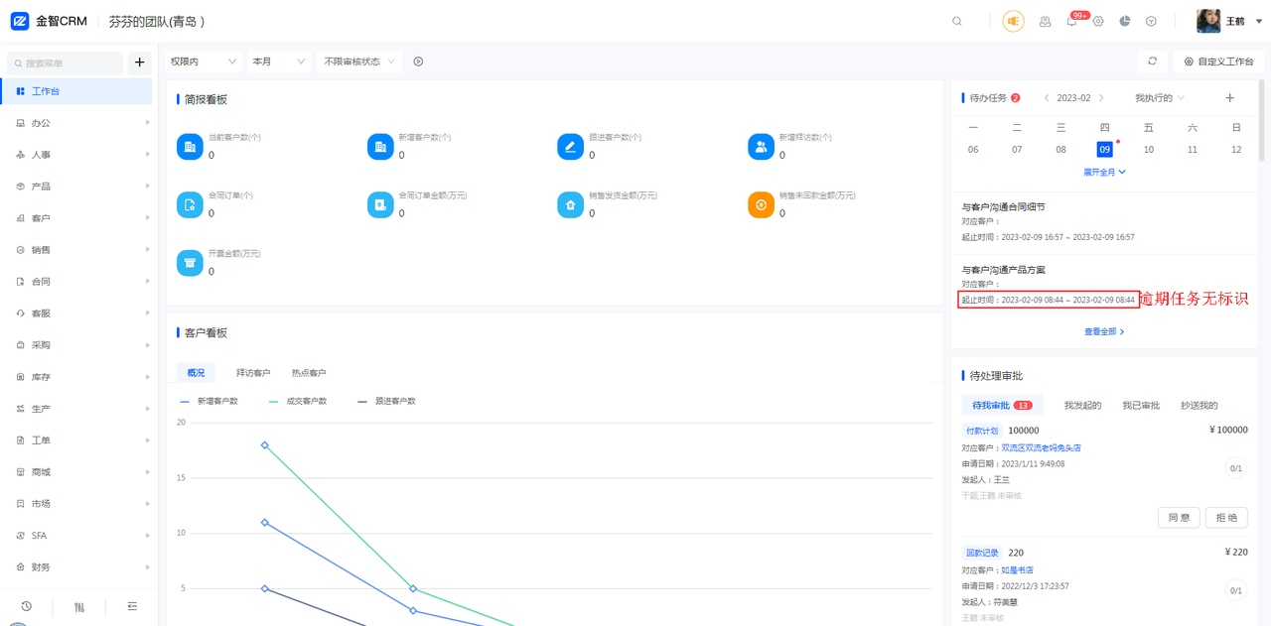
Task: Open the notification bell with 99+ badge
Action: tap(1072, 21)
